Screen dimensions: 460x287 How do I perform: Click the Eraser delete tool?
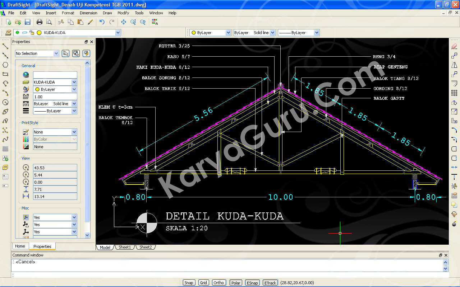[x=454, y=46]
